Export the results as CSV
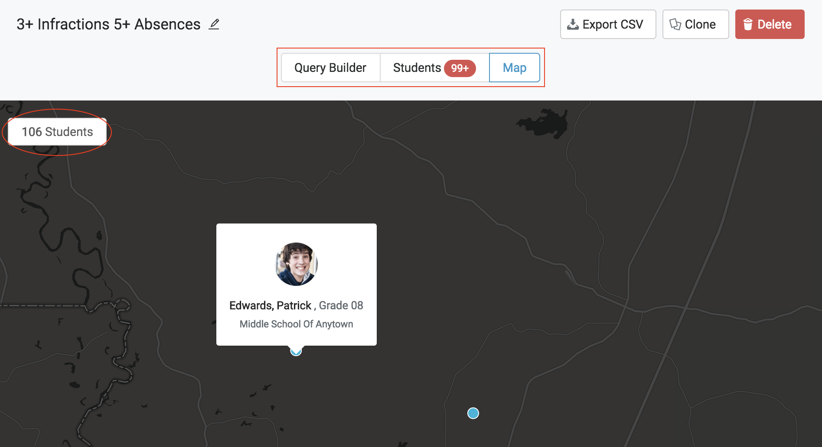Viewport: 822px width, 447px height. point(608,24)
